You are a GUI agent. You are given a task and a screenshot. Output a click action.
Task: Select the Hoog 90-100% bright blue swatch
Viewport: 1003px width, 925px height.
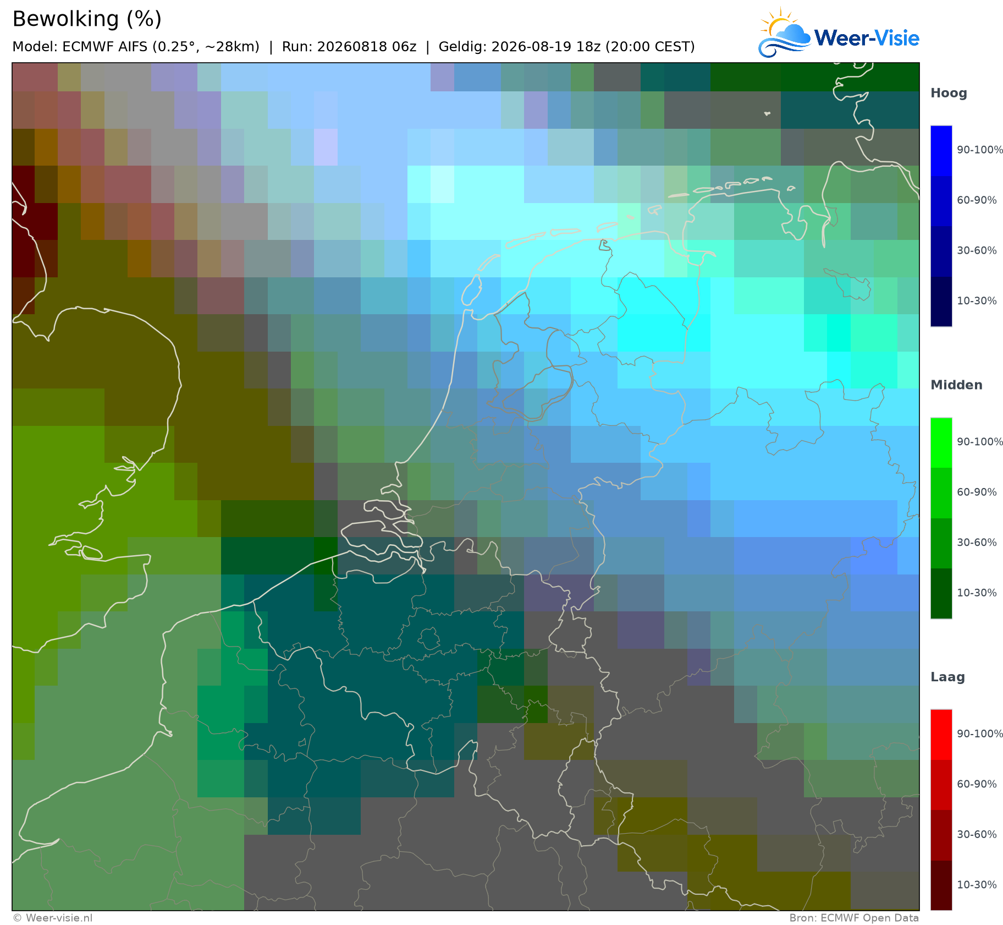pyautogui.click(x=941, y=151)
